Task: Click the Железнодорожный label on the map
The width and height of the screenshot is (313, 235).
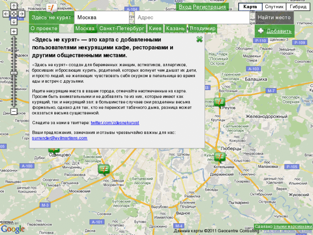Action: [x=267, y=116]
